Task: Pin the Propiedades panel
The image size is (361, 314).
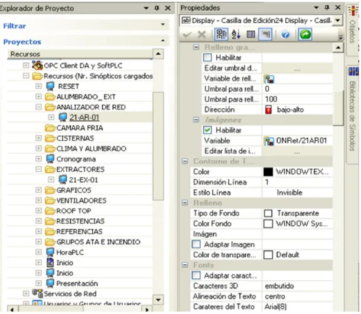Action: coord(327,8)
